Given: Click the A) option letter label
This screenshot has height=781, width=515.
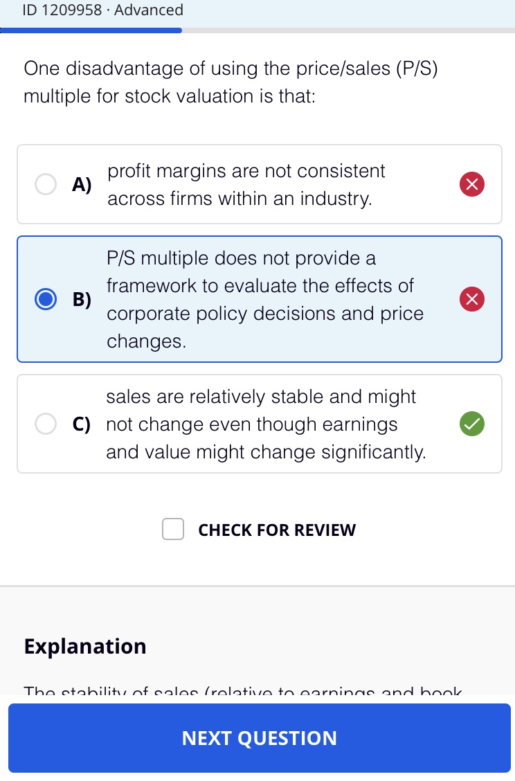Looking at the screenshot, I should [x=82, y=185].
